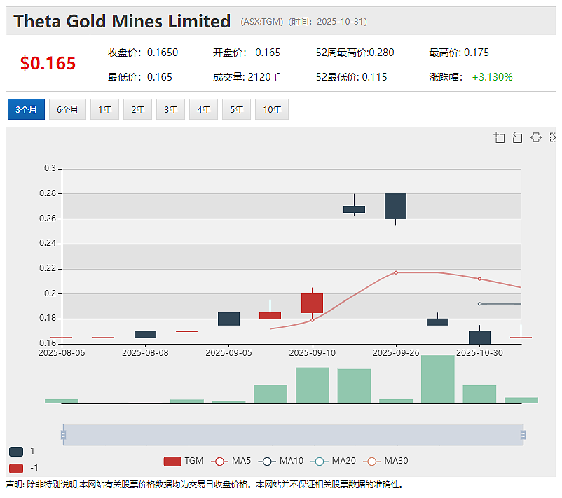Click the '最高价: 0.175' value
Screen dimensions: 562x498
459,53
